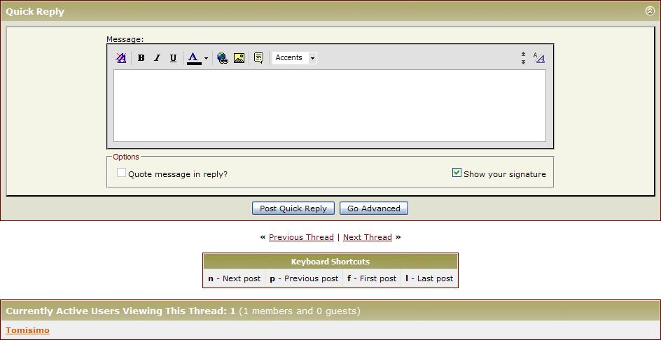Toggle bold formatting
The width and height of the screenshot is (661, 340).
[x=141, y=58]
